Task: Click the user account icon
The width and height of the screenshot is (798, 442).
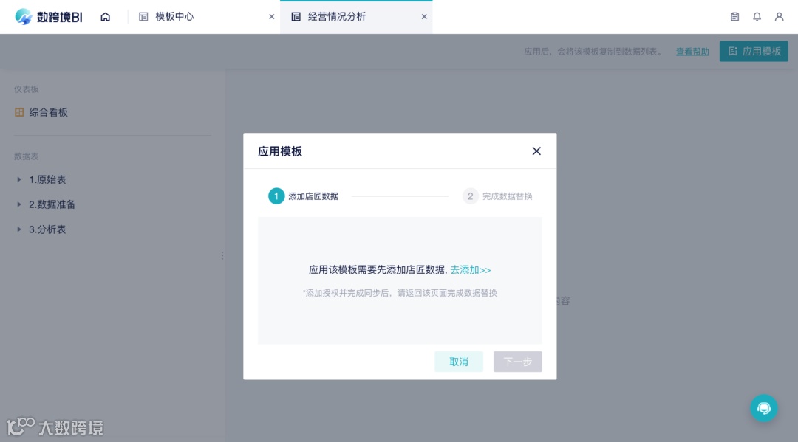Action: click(779, 15)
